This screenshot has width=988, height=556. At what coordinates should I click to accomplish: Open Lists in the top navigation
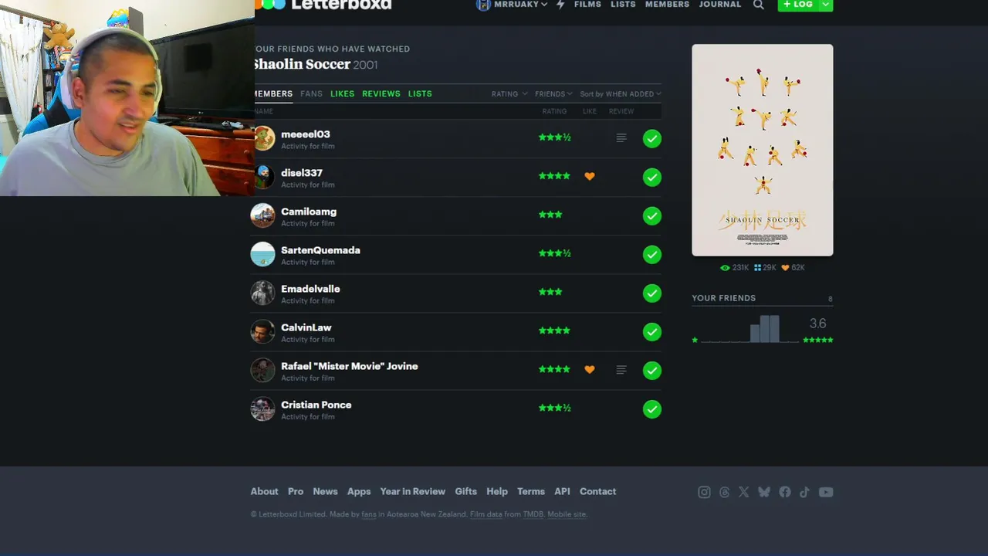point(623,5)
